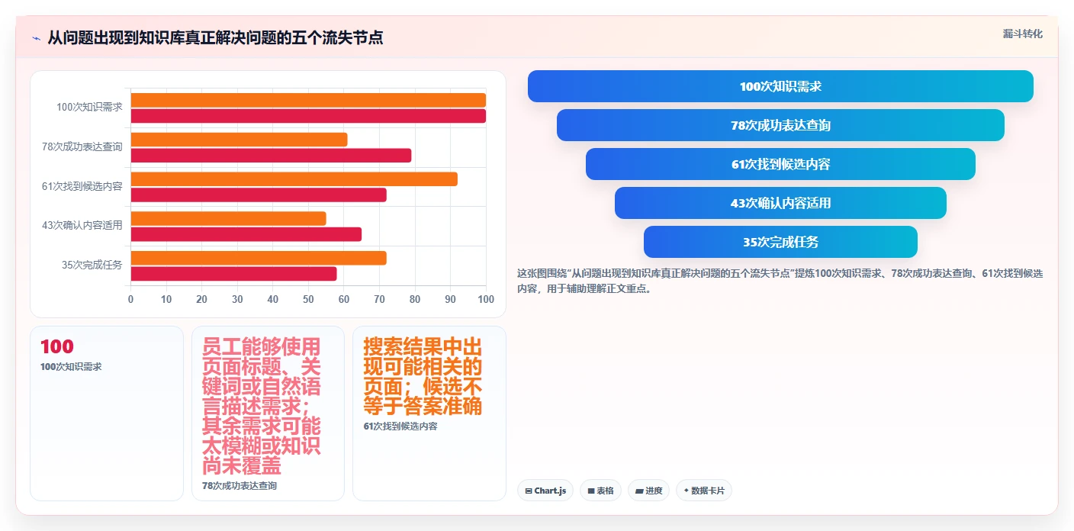Click the y-axis label 61次找到候选内容
Screen dimensions: 1074x531
(x=82, y=186)
